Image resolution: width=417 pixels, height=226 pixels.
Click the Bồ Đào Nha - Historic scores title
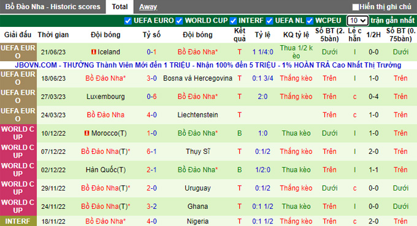[x=53, y=7]
